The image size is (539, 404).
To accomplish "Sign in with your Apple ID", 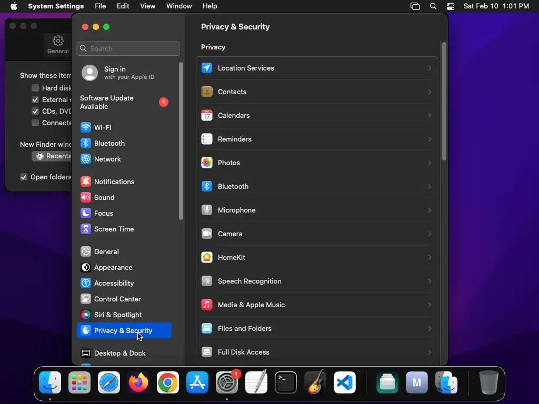I will pos(124,73).
